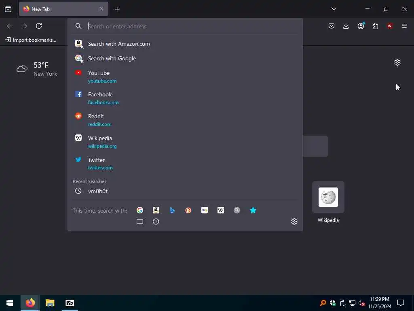Open the Windows Start menu

10,303
